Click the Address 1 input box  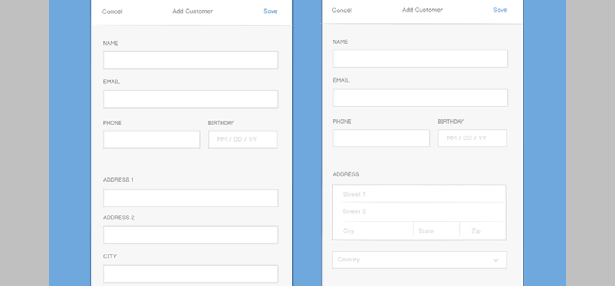[x=190, y=198]
